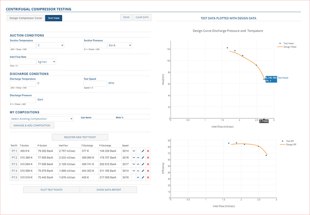Click the DONE button
Image resolution: width=310 pixels, height=215 pixels.
click(x=126, y=17)
